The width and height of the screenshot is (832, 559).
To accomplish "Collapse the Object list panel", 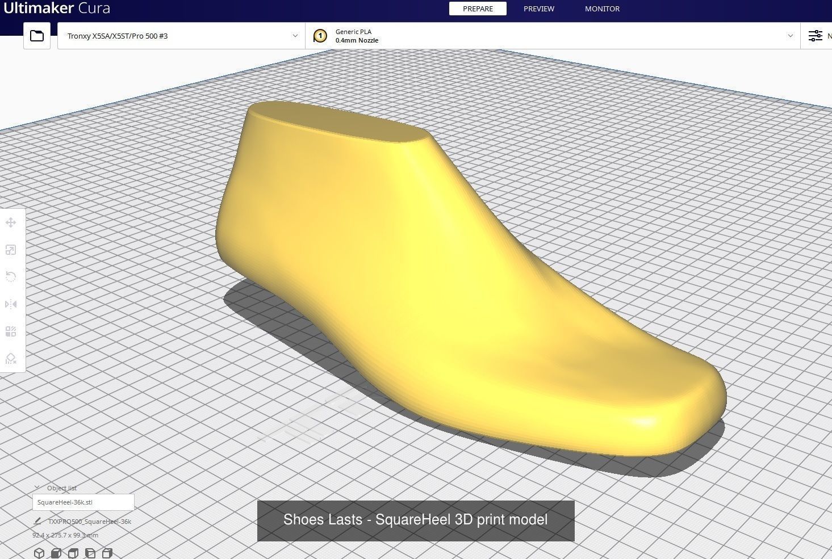I will click(x=36, y=487).
